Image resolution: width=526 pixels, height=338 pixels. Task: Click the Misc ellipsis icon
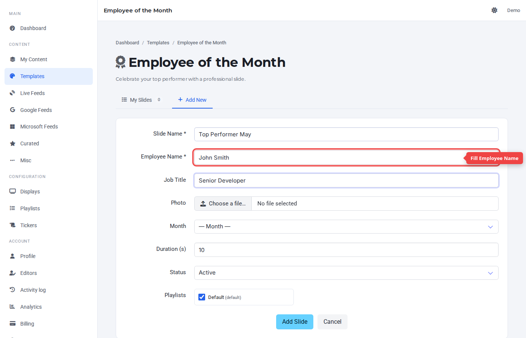coord(12,160)
